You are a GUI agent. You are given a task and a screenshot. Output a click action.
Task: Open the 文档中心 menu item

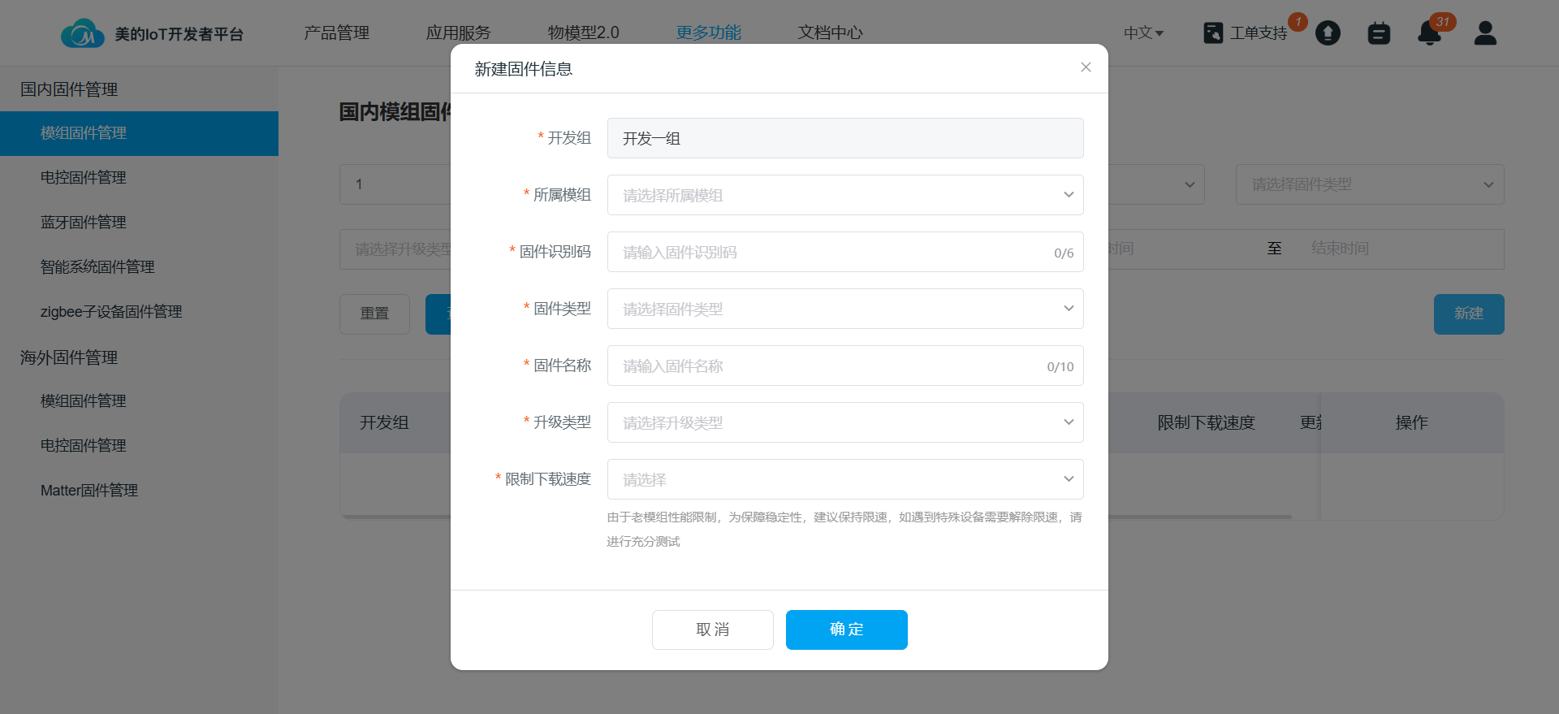coord(830,32)
